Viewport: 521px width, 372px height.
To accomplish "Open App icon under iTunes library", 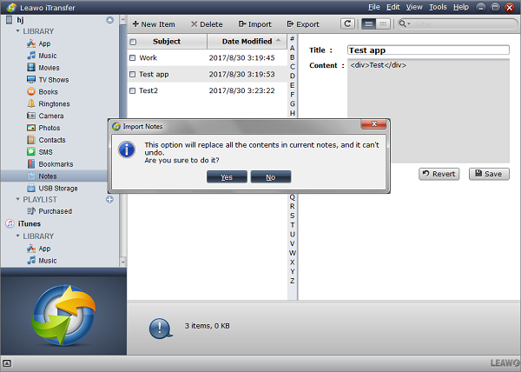I will coord(31,249).
